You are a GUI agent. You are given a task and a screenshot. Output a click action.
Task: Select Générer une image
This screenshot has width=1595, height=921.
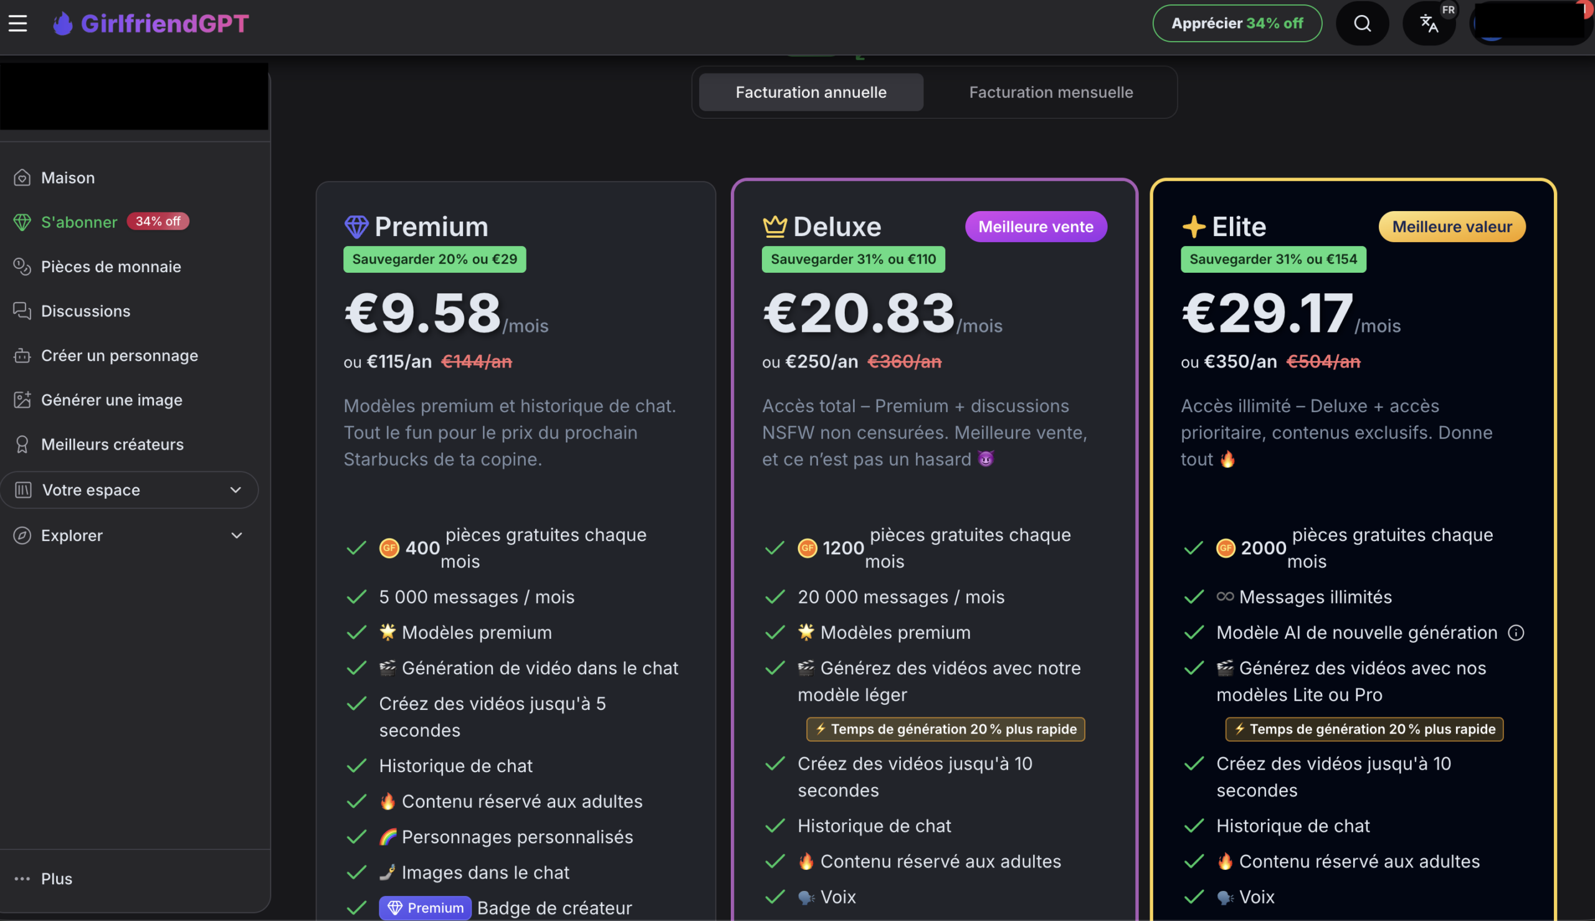pyautogui.click(x=112, y=400)
